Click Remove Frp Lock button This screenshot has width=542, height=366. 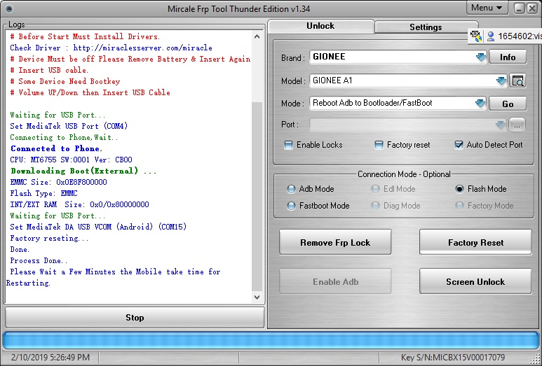pos(335,243)
